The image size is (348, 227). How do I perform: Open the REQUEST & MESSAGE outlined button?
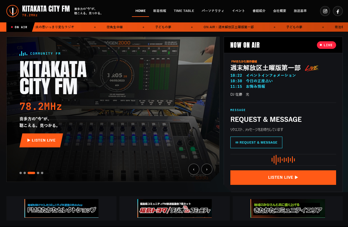(256, 142)
